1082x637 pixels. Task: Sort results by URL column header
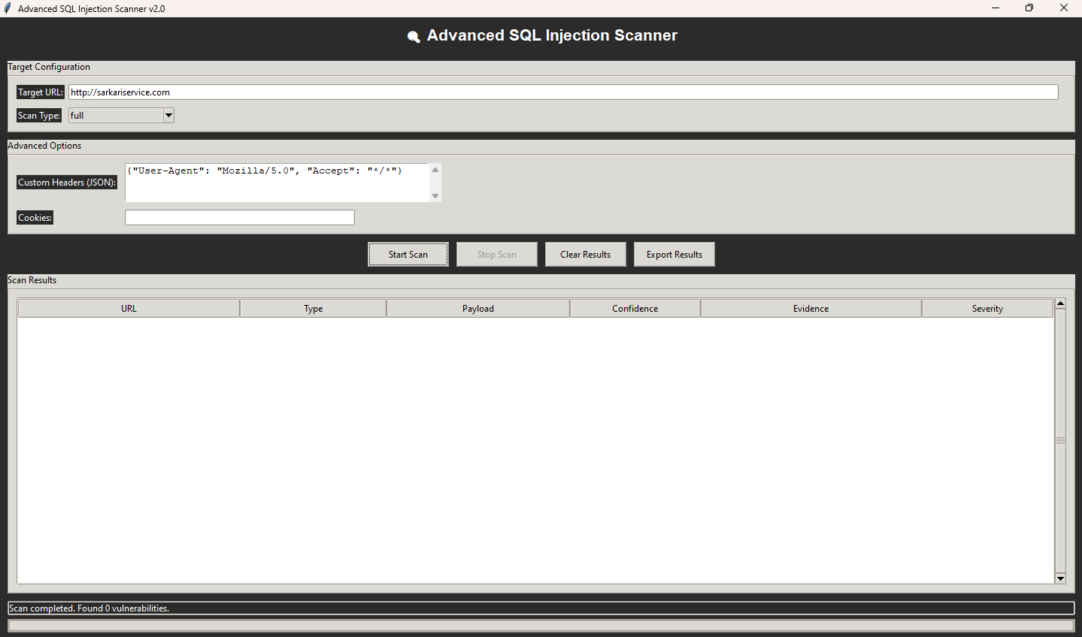coord(129,309)
